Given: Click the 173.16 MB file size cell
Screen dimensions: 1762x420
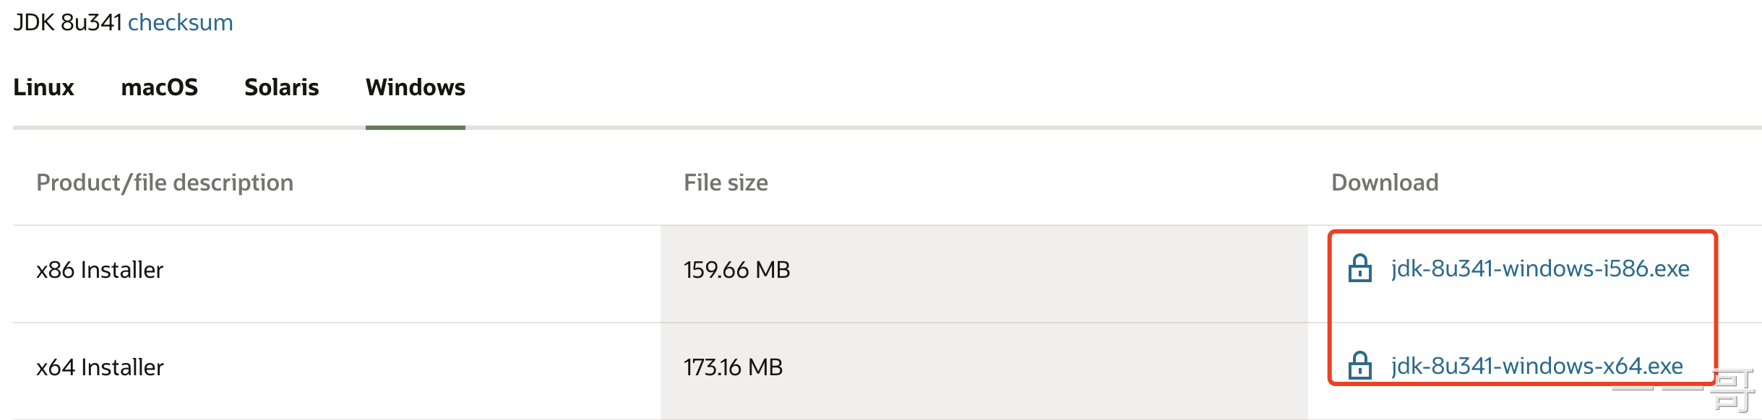Looking at the screenshot, I should (x=733, y=367).
